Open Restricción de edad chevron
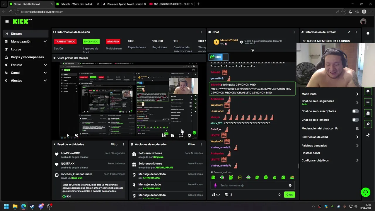Viewport: 375px width, 211px height. 357,137
